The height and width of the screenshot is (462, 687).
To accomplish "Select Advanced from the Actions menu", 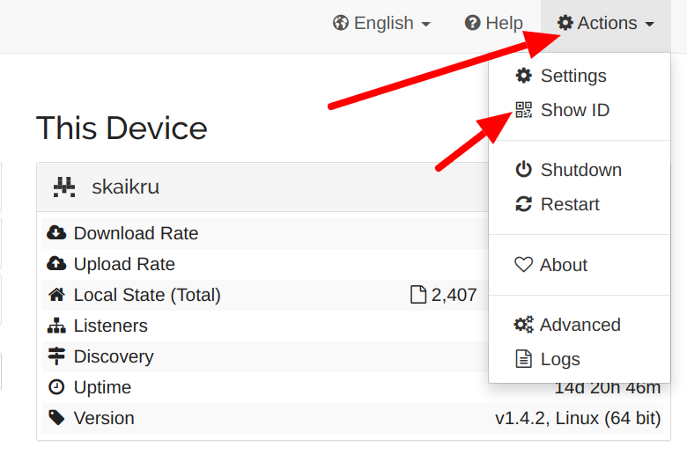I will point(580,325).
